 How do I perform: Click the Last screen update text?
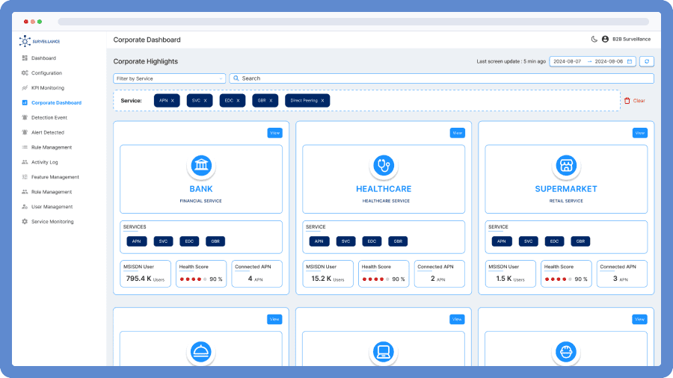pyautogui.click(x=511, y=61)
